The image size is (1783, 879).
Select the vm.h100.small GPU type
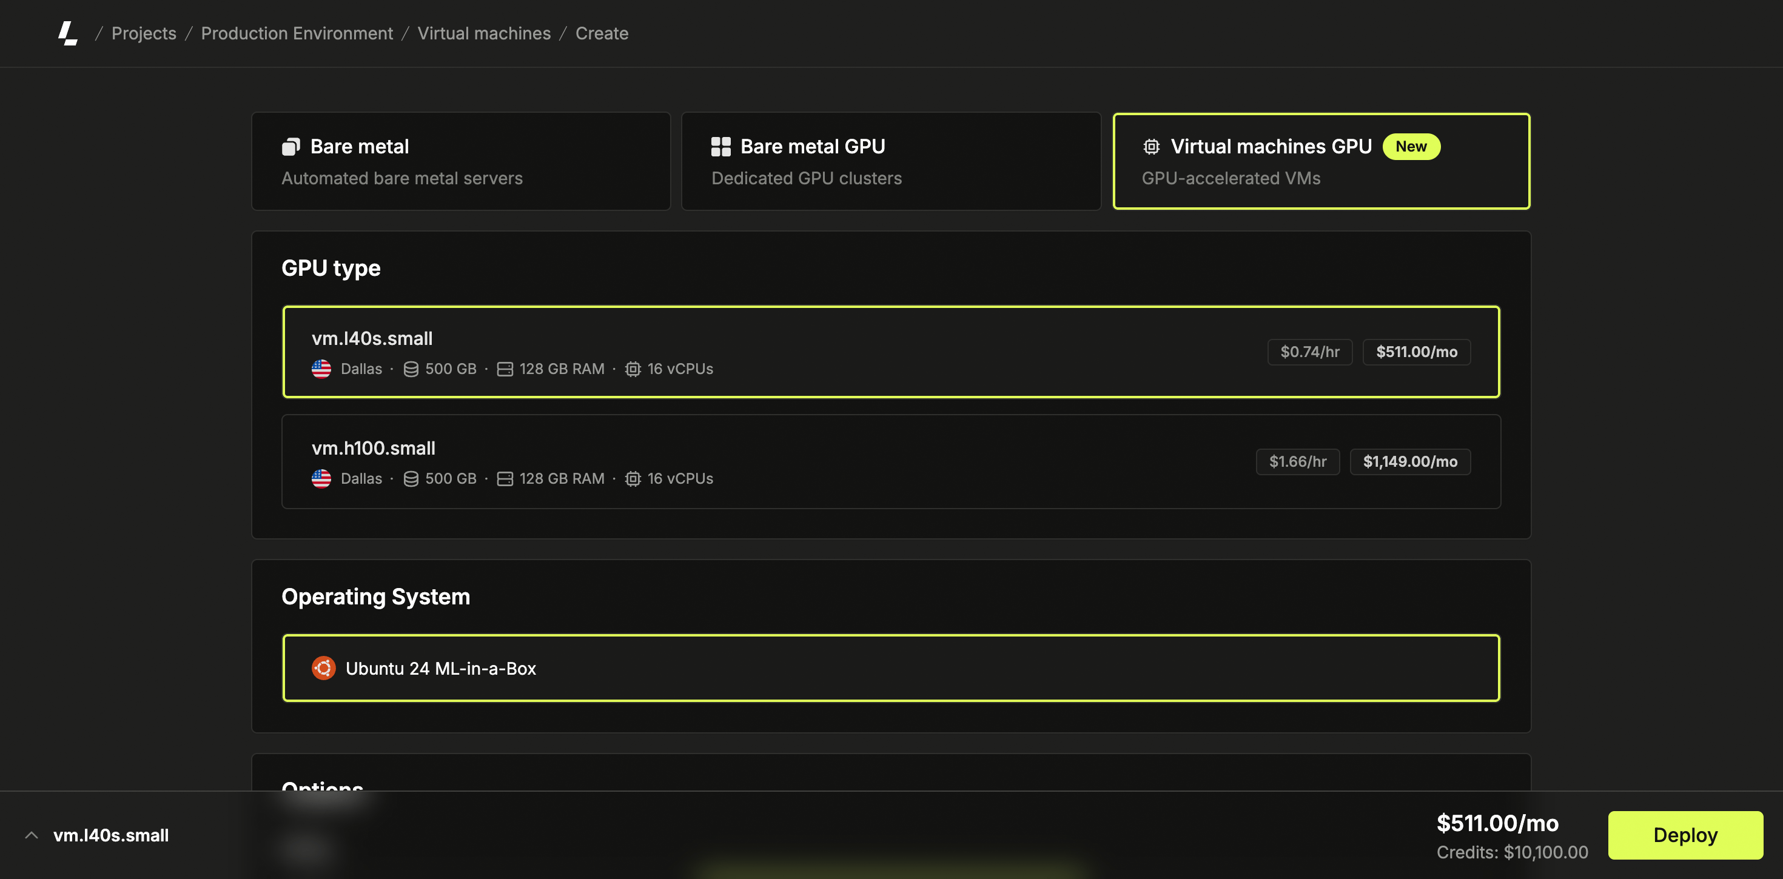coord(891,462)
